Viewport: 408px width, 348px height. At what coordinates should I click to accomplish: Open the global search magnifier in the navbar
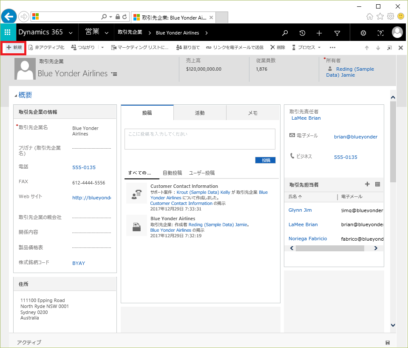tap(285, 33)
